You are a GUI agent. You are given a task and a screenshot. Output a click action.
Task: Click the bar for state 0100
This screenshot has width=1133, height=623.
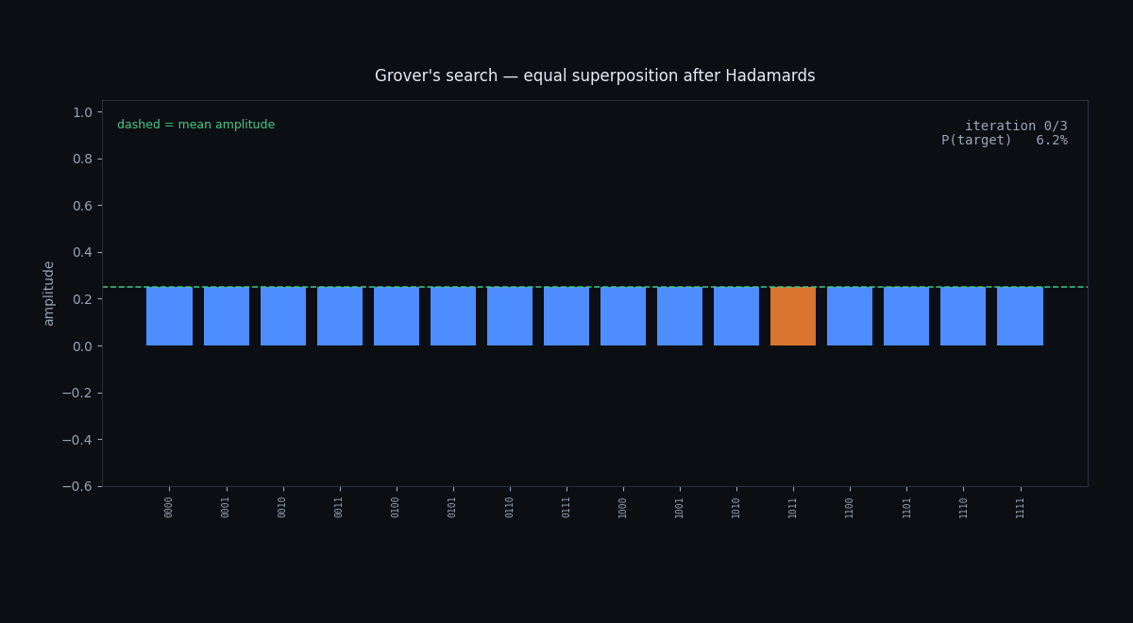[397, 316]
